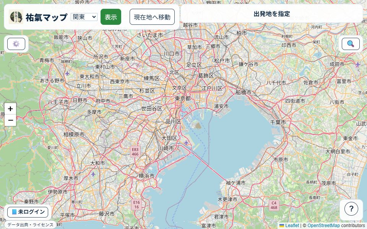Screen dimensions: 367x229
Task: Click airplane icon near 瑞穂町
Action: (x=67, y=74)
